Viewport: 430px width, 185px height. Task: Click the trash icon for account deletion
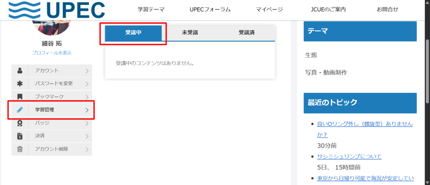tap(20, 149)
